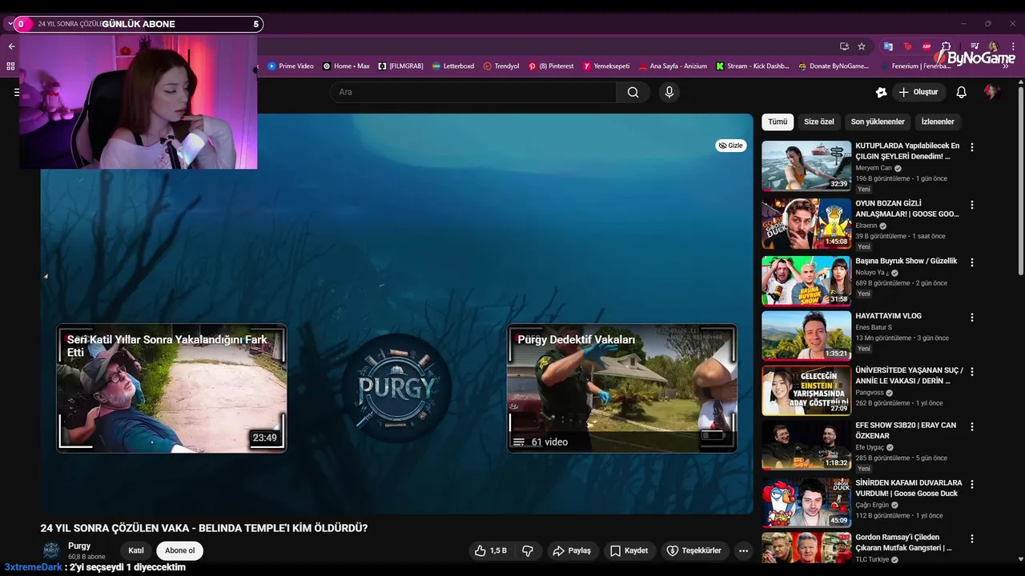Viewport: 1025px width, 576px height.
Task: Activate voice search microphone icon
Action: coord(669,92)
